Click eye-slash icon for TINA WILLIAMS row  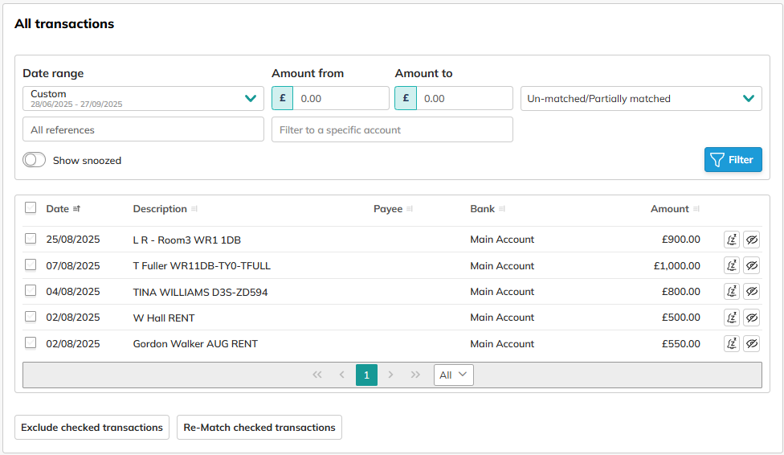coord(751,292)
